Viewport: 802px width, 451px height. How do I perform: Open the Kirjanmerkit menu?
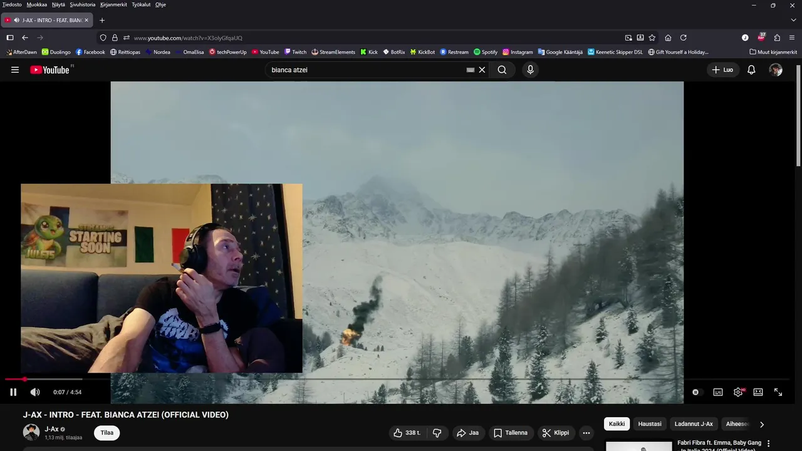point(113,4)
